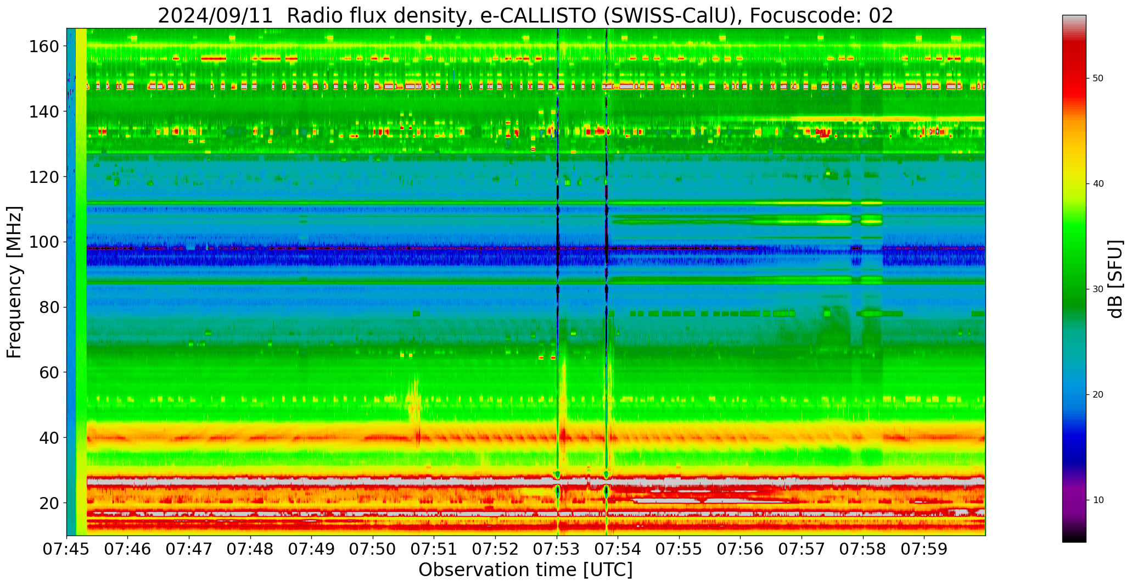Select the 07:50 time tick label
The image size is (1132, 586).
373,549
